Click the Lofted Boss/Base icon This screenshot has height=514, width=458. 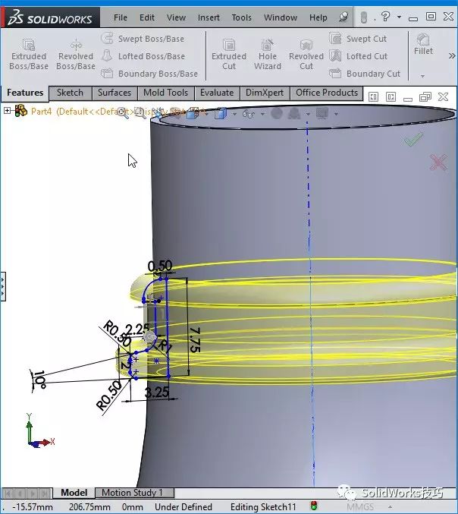pos(107,55)
